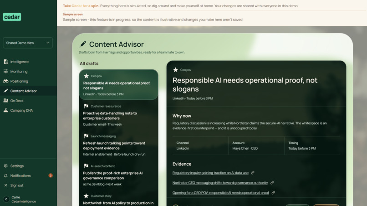This screenshot has height=206, width=367.
Task: Click link icon after CEO POV evidence
Action: (273, 193)
